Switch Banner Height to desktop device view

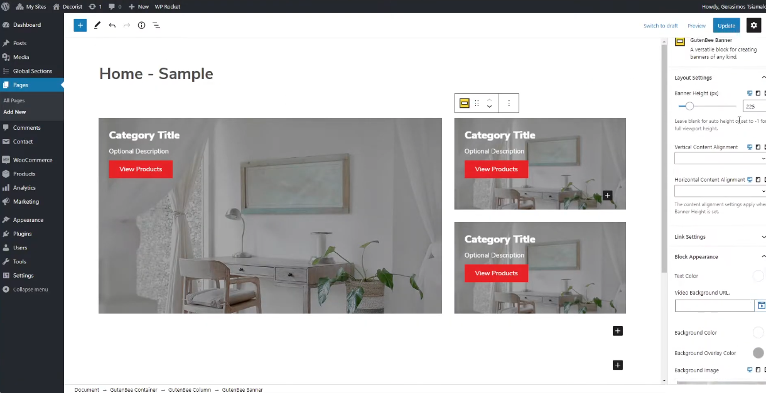click(x=750, y=93)
